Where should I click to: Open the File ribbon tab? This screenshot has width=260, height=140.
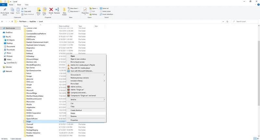point(3,5)
